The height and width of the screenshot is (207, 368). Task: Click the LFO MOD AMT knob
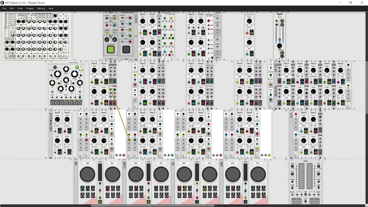(313, 120)
